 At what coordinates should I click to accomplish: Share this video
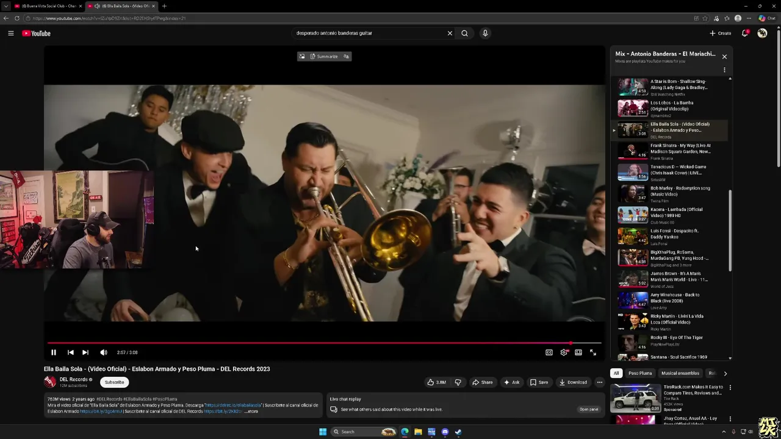pos(483,382)
